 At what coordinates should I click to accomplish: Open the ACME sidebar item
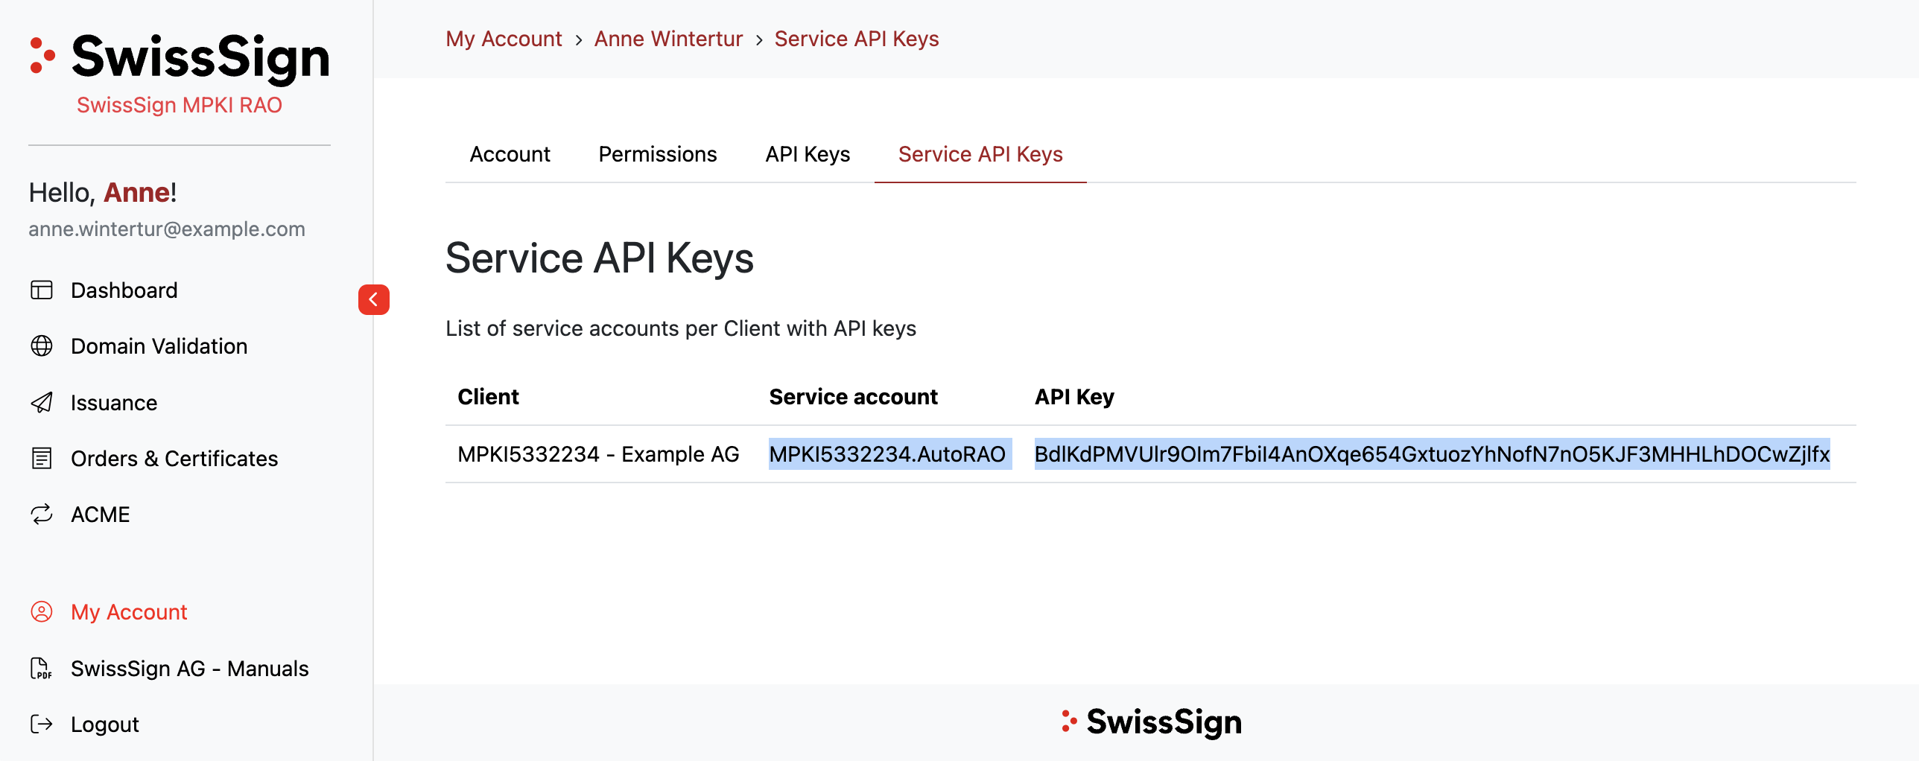(101, 514)
